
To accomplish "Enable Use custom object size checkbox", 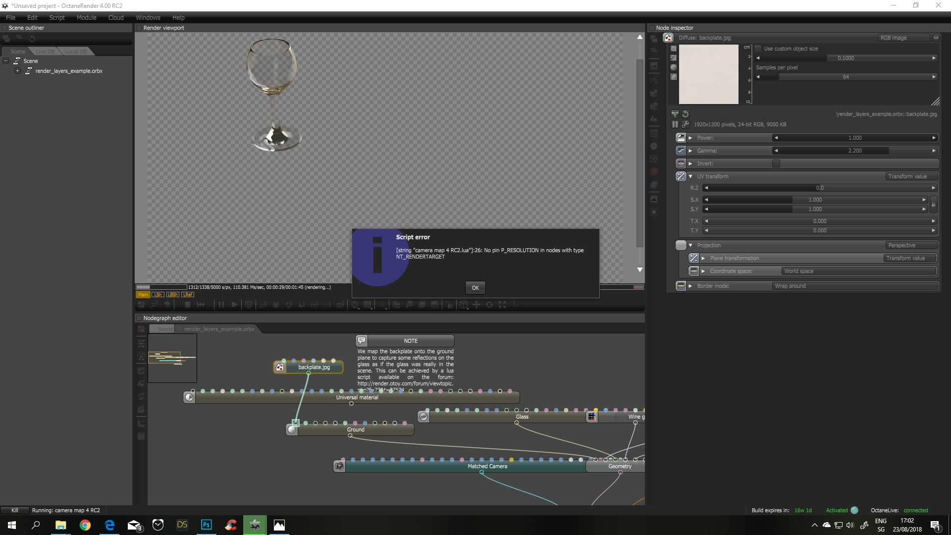I will tap(758, 49).
